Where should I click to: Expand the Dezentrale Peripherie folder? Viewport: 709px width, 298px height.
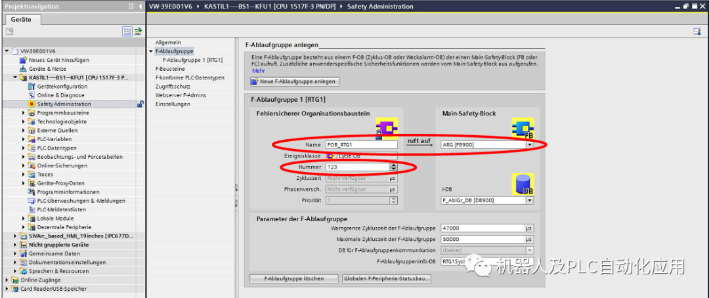tap(24, 227)
